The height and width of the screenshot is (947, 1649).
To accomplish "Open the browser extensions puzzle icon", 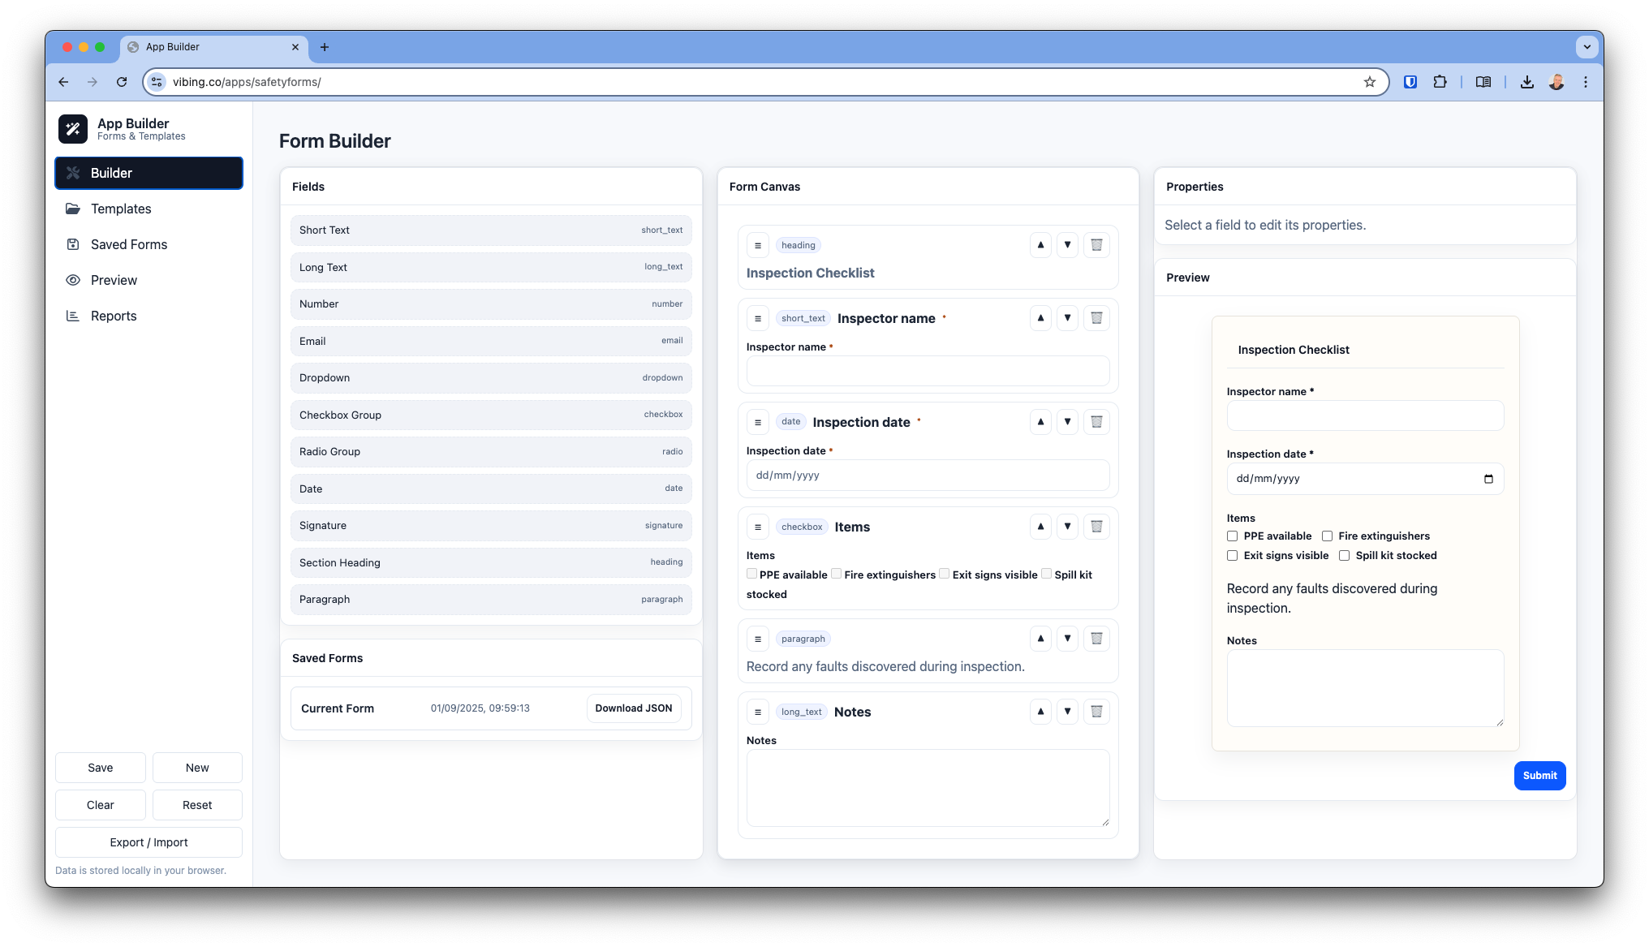I will tap(1440, 82).
